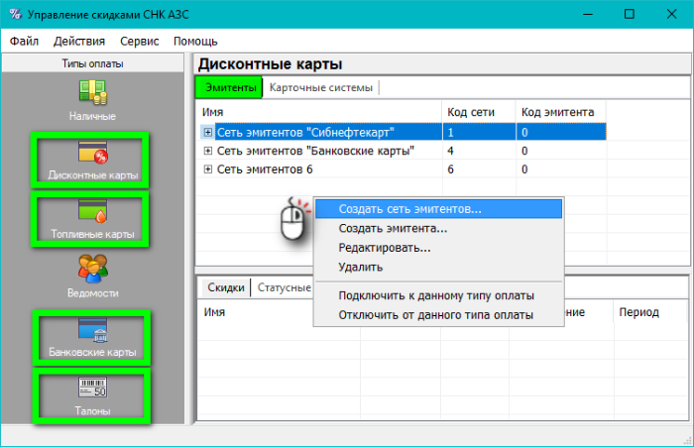Open the Скидки tab in lower panel
694x447 pixels.
click(225, 287)
